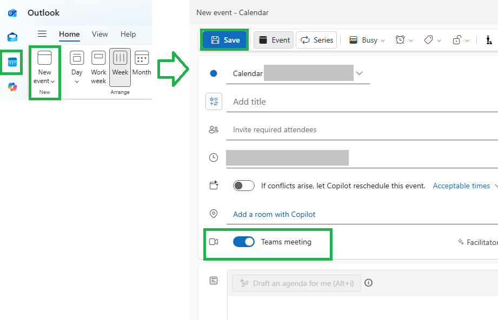Toggle the Teams meeting switch
Screen dimensions: 498x321
click(x=244, y=242)
